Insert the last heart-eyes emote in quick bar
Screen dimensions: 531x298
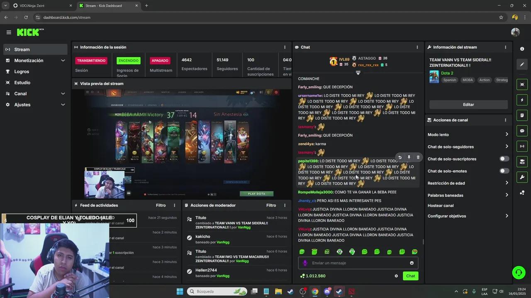tap(414, 252)
